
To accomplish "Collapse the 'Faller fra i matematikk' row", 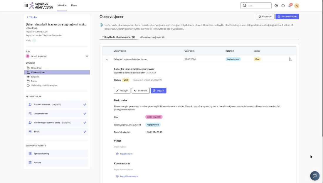I will tap(107, 59).
